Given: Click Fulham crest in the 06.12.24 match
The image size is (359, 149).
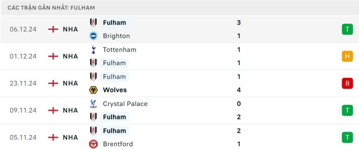Looking at the screenshot, I should (x=93, y=22).
